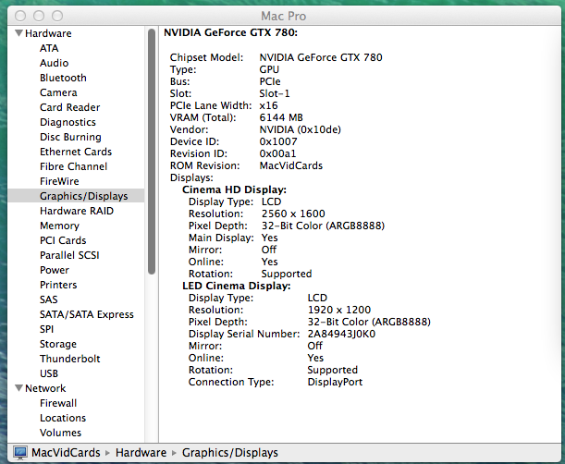The height and width of the screenshot is (464, 565).
Task: Collapse the Hardware section triangle
Action: 18,33
